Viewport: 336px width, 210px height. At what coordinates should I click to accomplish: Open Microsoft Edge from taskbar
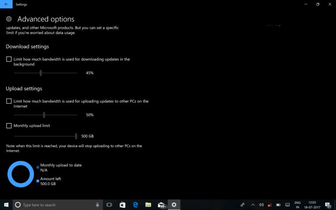(135, 205)
